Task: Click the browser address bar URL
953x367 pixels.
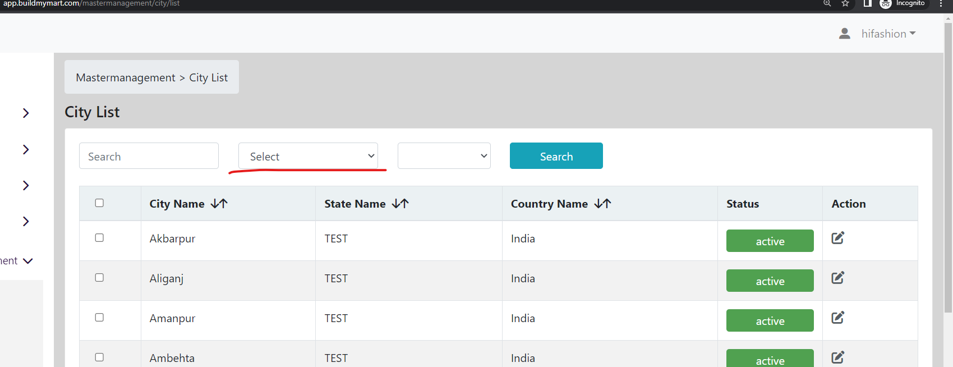Action: (x=91, y=3)
